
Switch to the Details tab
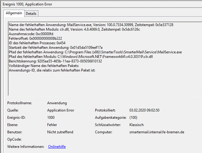(31, 14)
